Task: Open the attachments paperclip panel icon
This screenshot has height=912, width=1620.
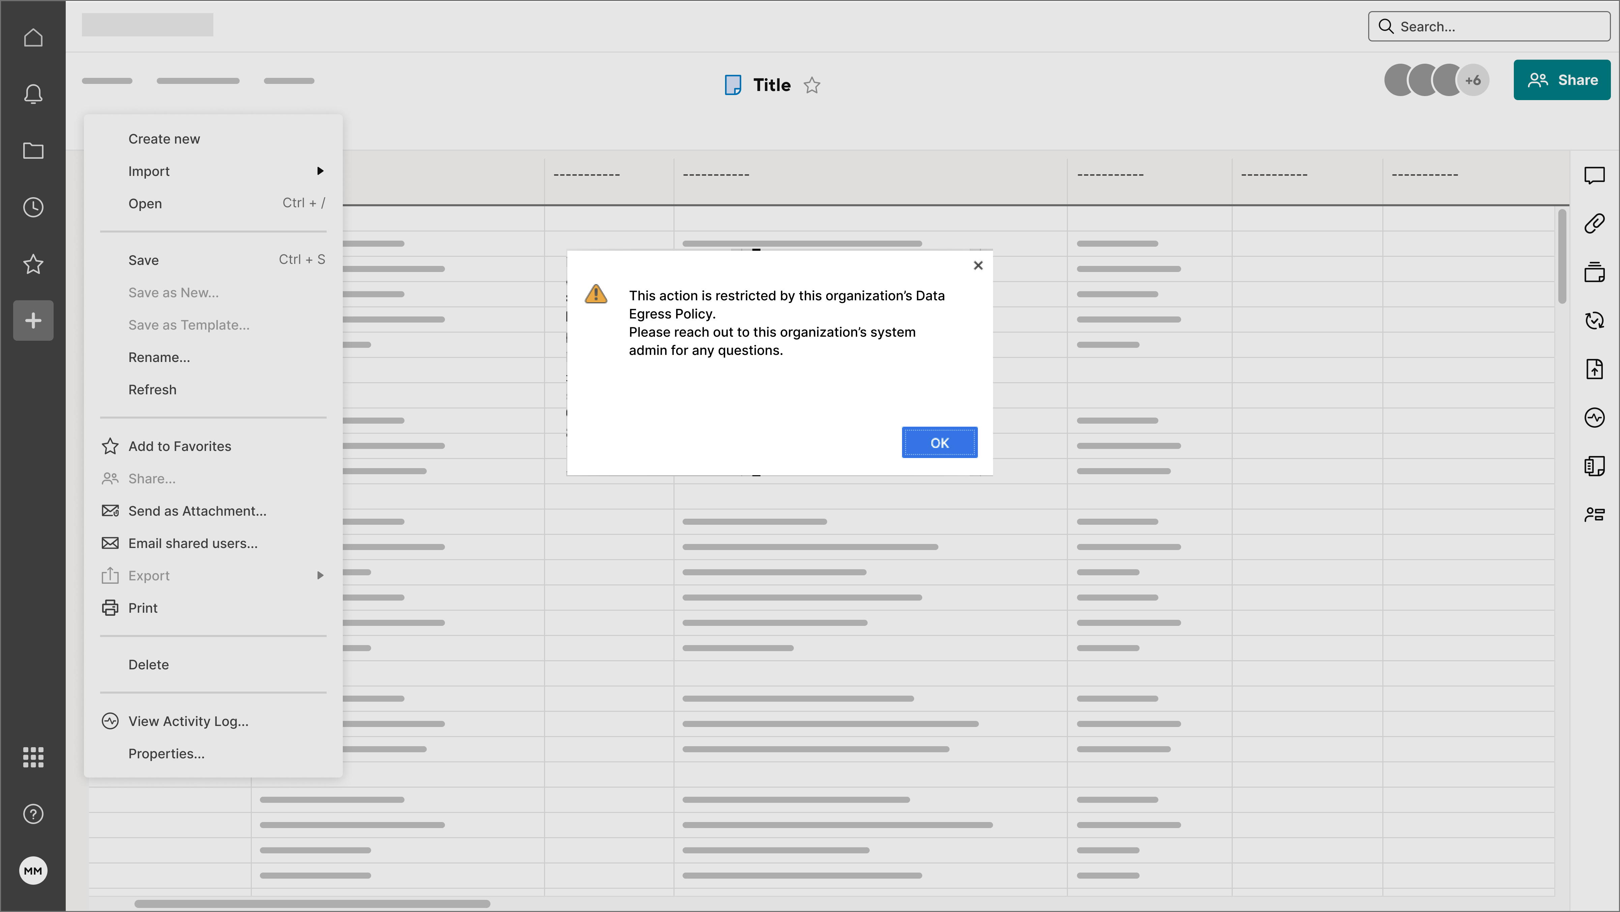Action: click(1594, 223)
